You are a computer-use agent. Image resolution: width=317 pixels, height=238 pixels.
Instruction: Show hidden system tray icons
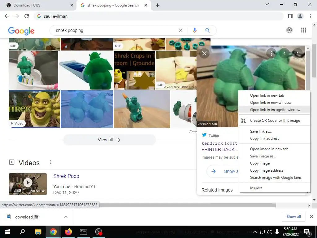click(255, 232)
